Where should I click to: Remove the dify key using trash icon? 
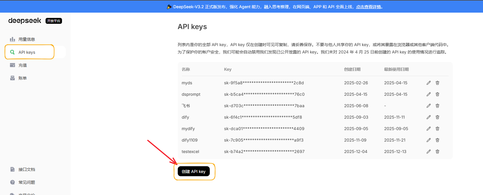(437, 117)
